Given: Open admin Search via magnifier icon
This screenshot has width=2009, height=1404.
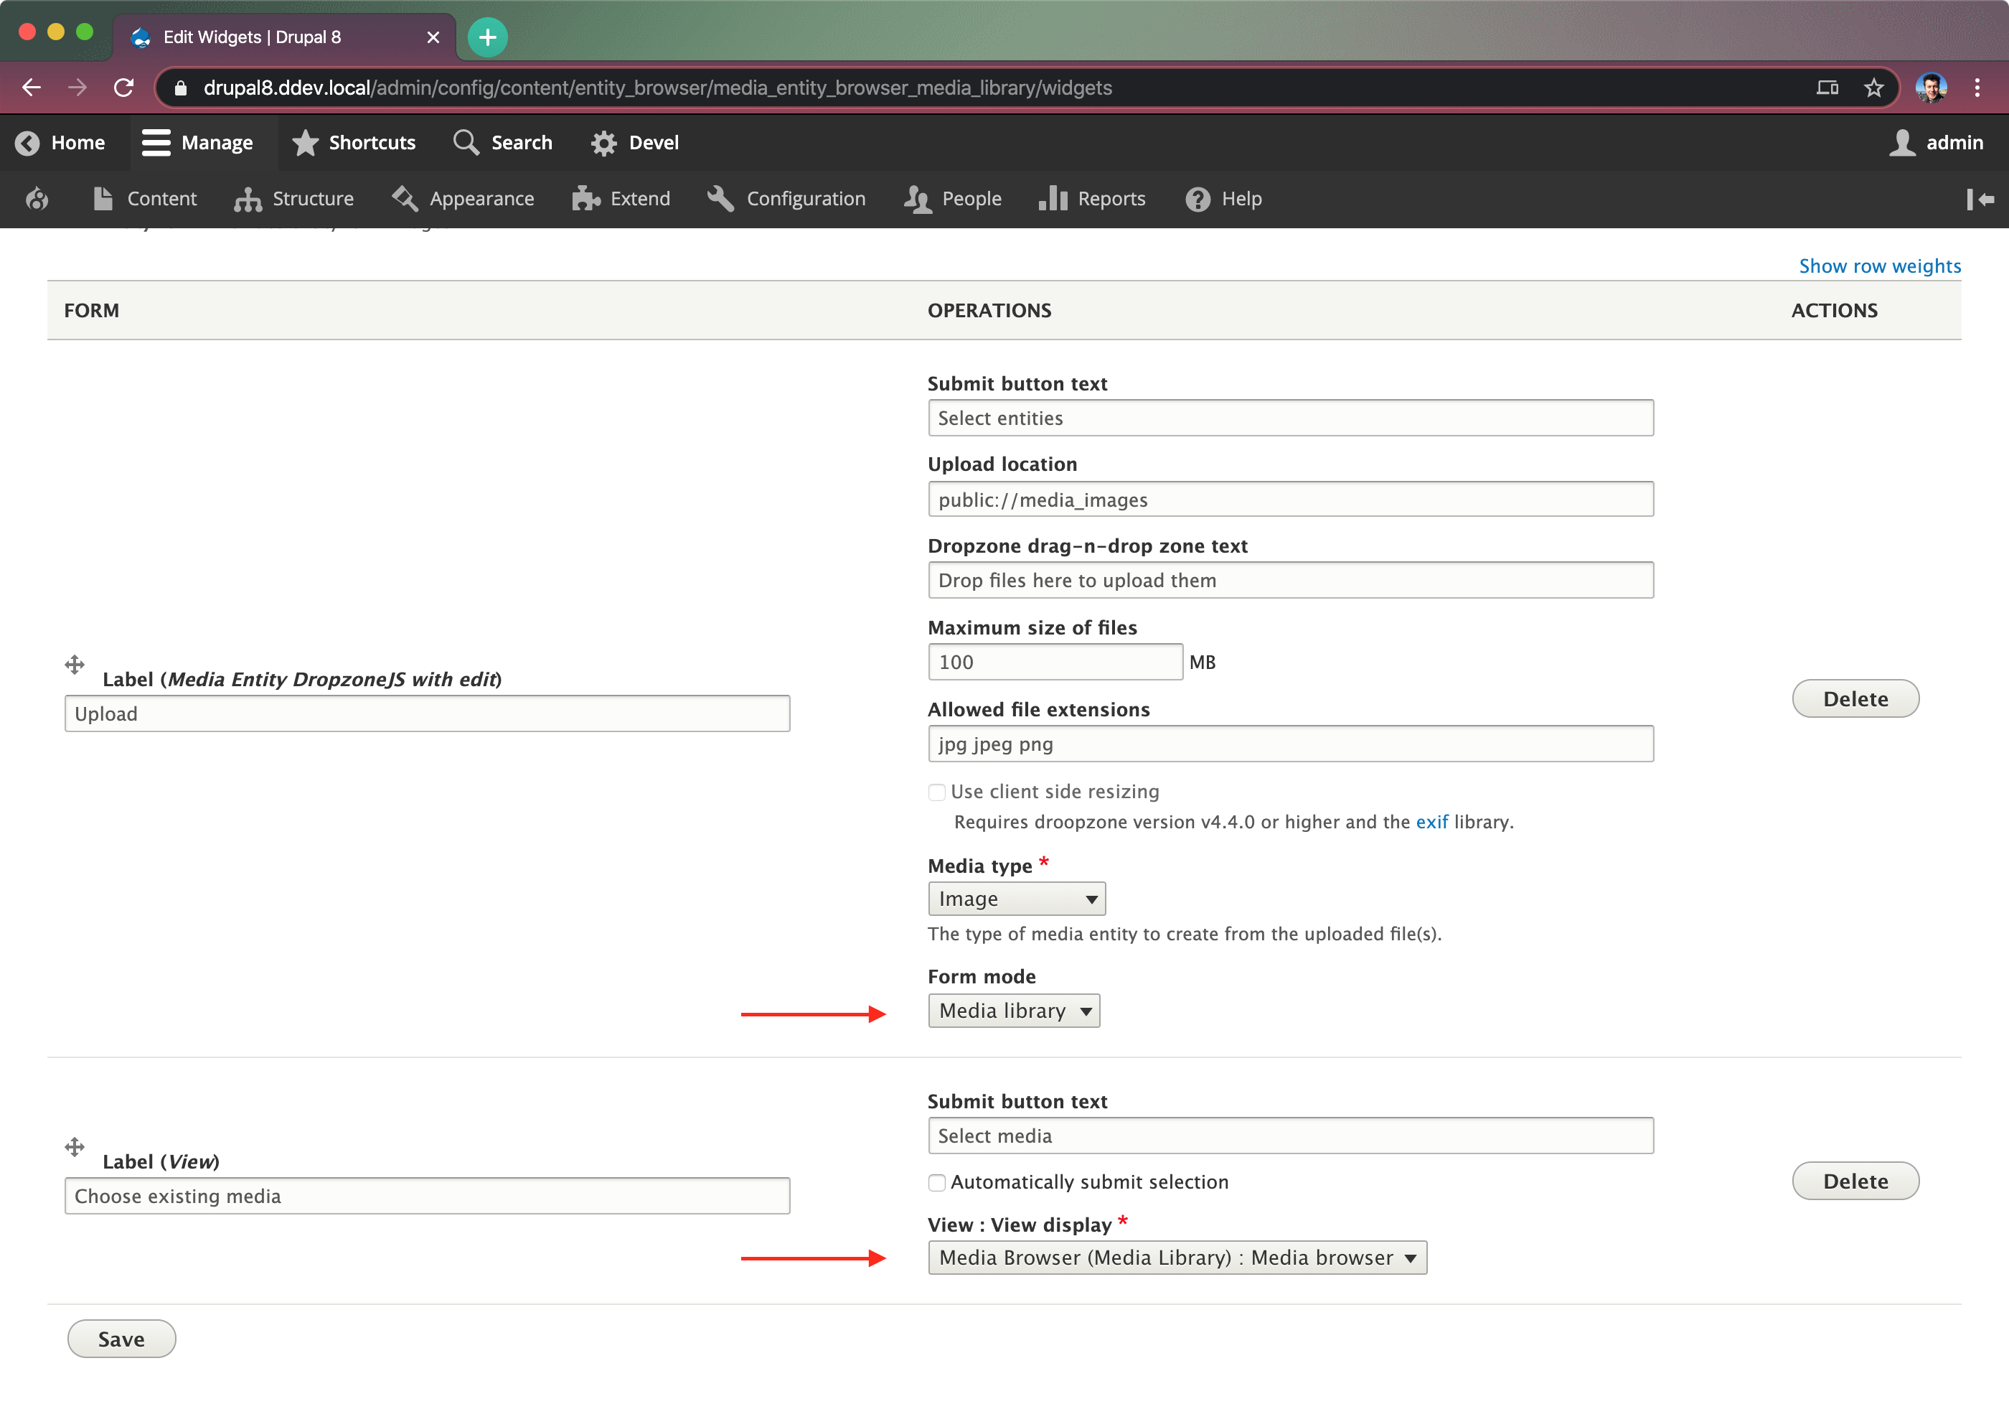Looking at the screenshot, I should point(465,142).
